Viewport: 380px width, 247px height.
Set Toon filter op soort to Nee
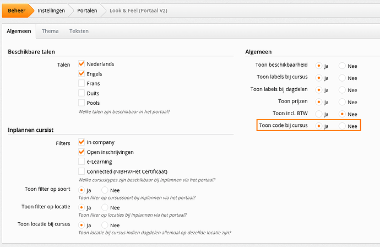click(x=105, y=190)
